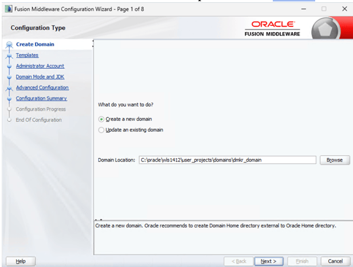Viewport: 353px width, 267px height.
Task: Click the Cancel button
Action: pyautogui.click(x=335, y=261)
